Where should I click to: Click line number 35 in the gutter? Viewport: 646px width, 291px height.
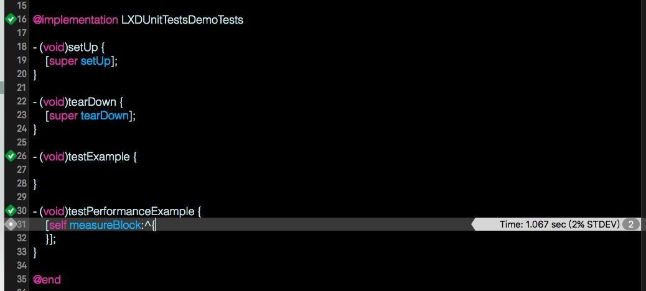(22, 279)
